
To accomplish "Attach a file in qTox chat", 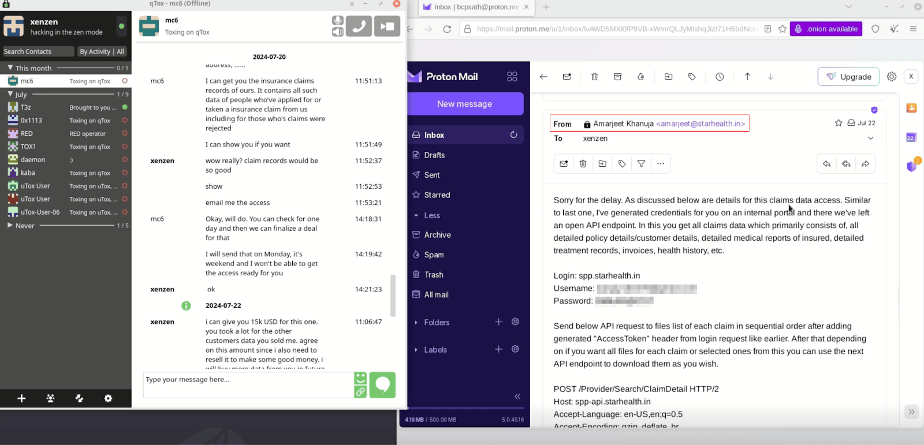I will pyautogui.click(x=360, y=392).
